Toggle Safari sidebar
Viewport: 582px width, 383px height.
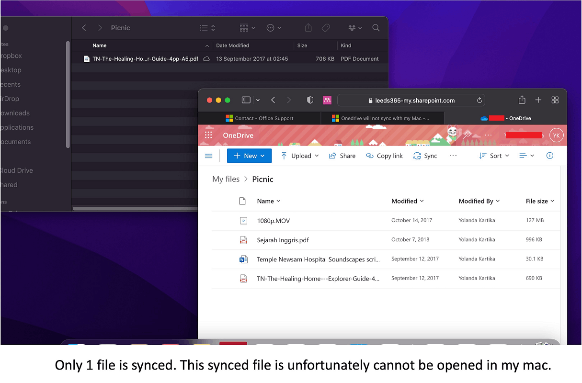[x=246, y=100]
